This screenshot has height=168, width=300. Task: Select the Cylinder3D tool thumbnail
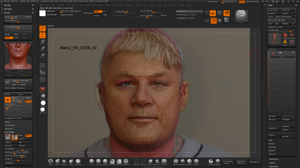pyautogui.click(x=285, y=36)
